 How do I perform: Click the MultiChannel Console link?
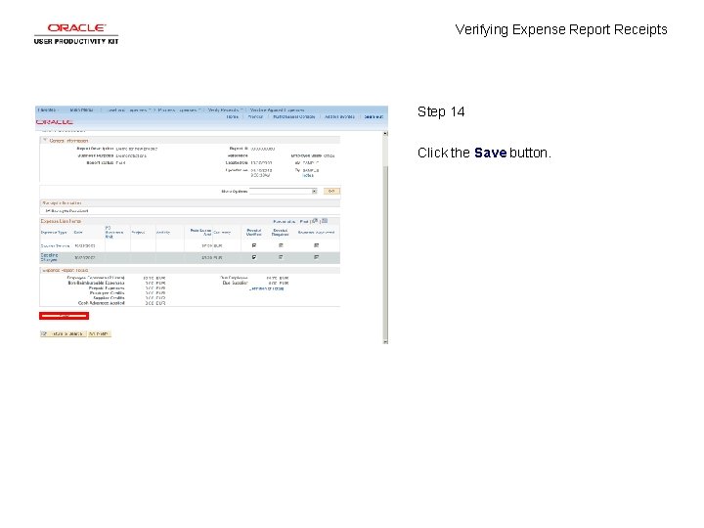tap(294, 116)
